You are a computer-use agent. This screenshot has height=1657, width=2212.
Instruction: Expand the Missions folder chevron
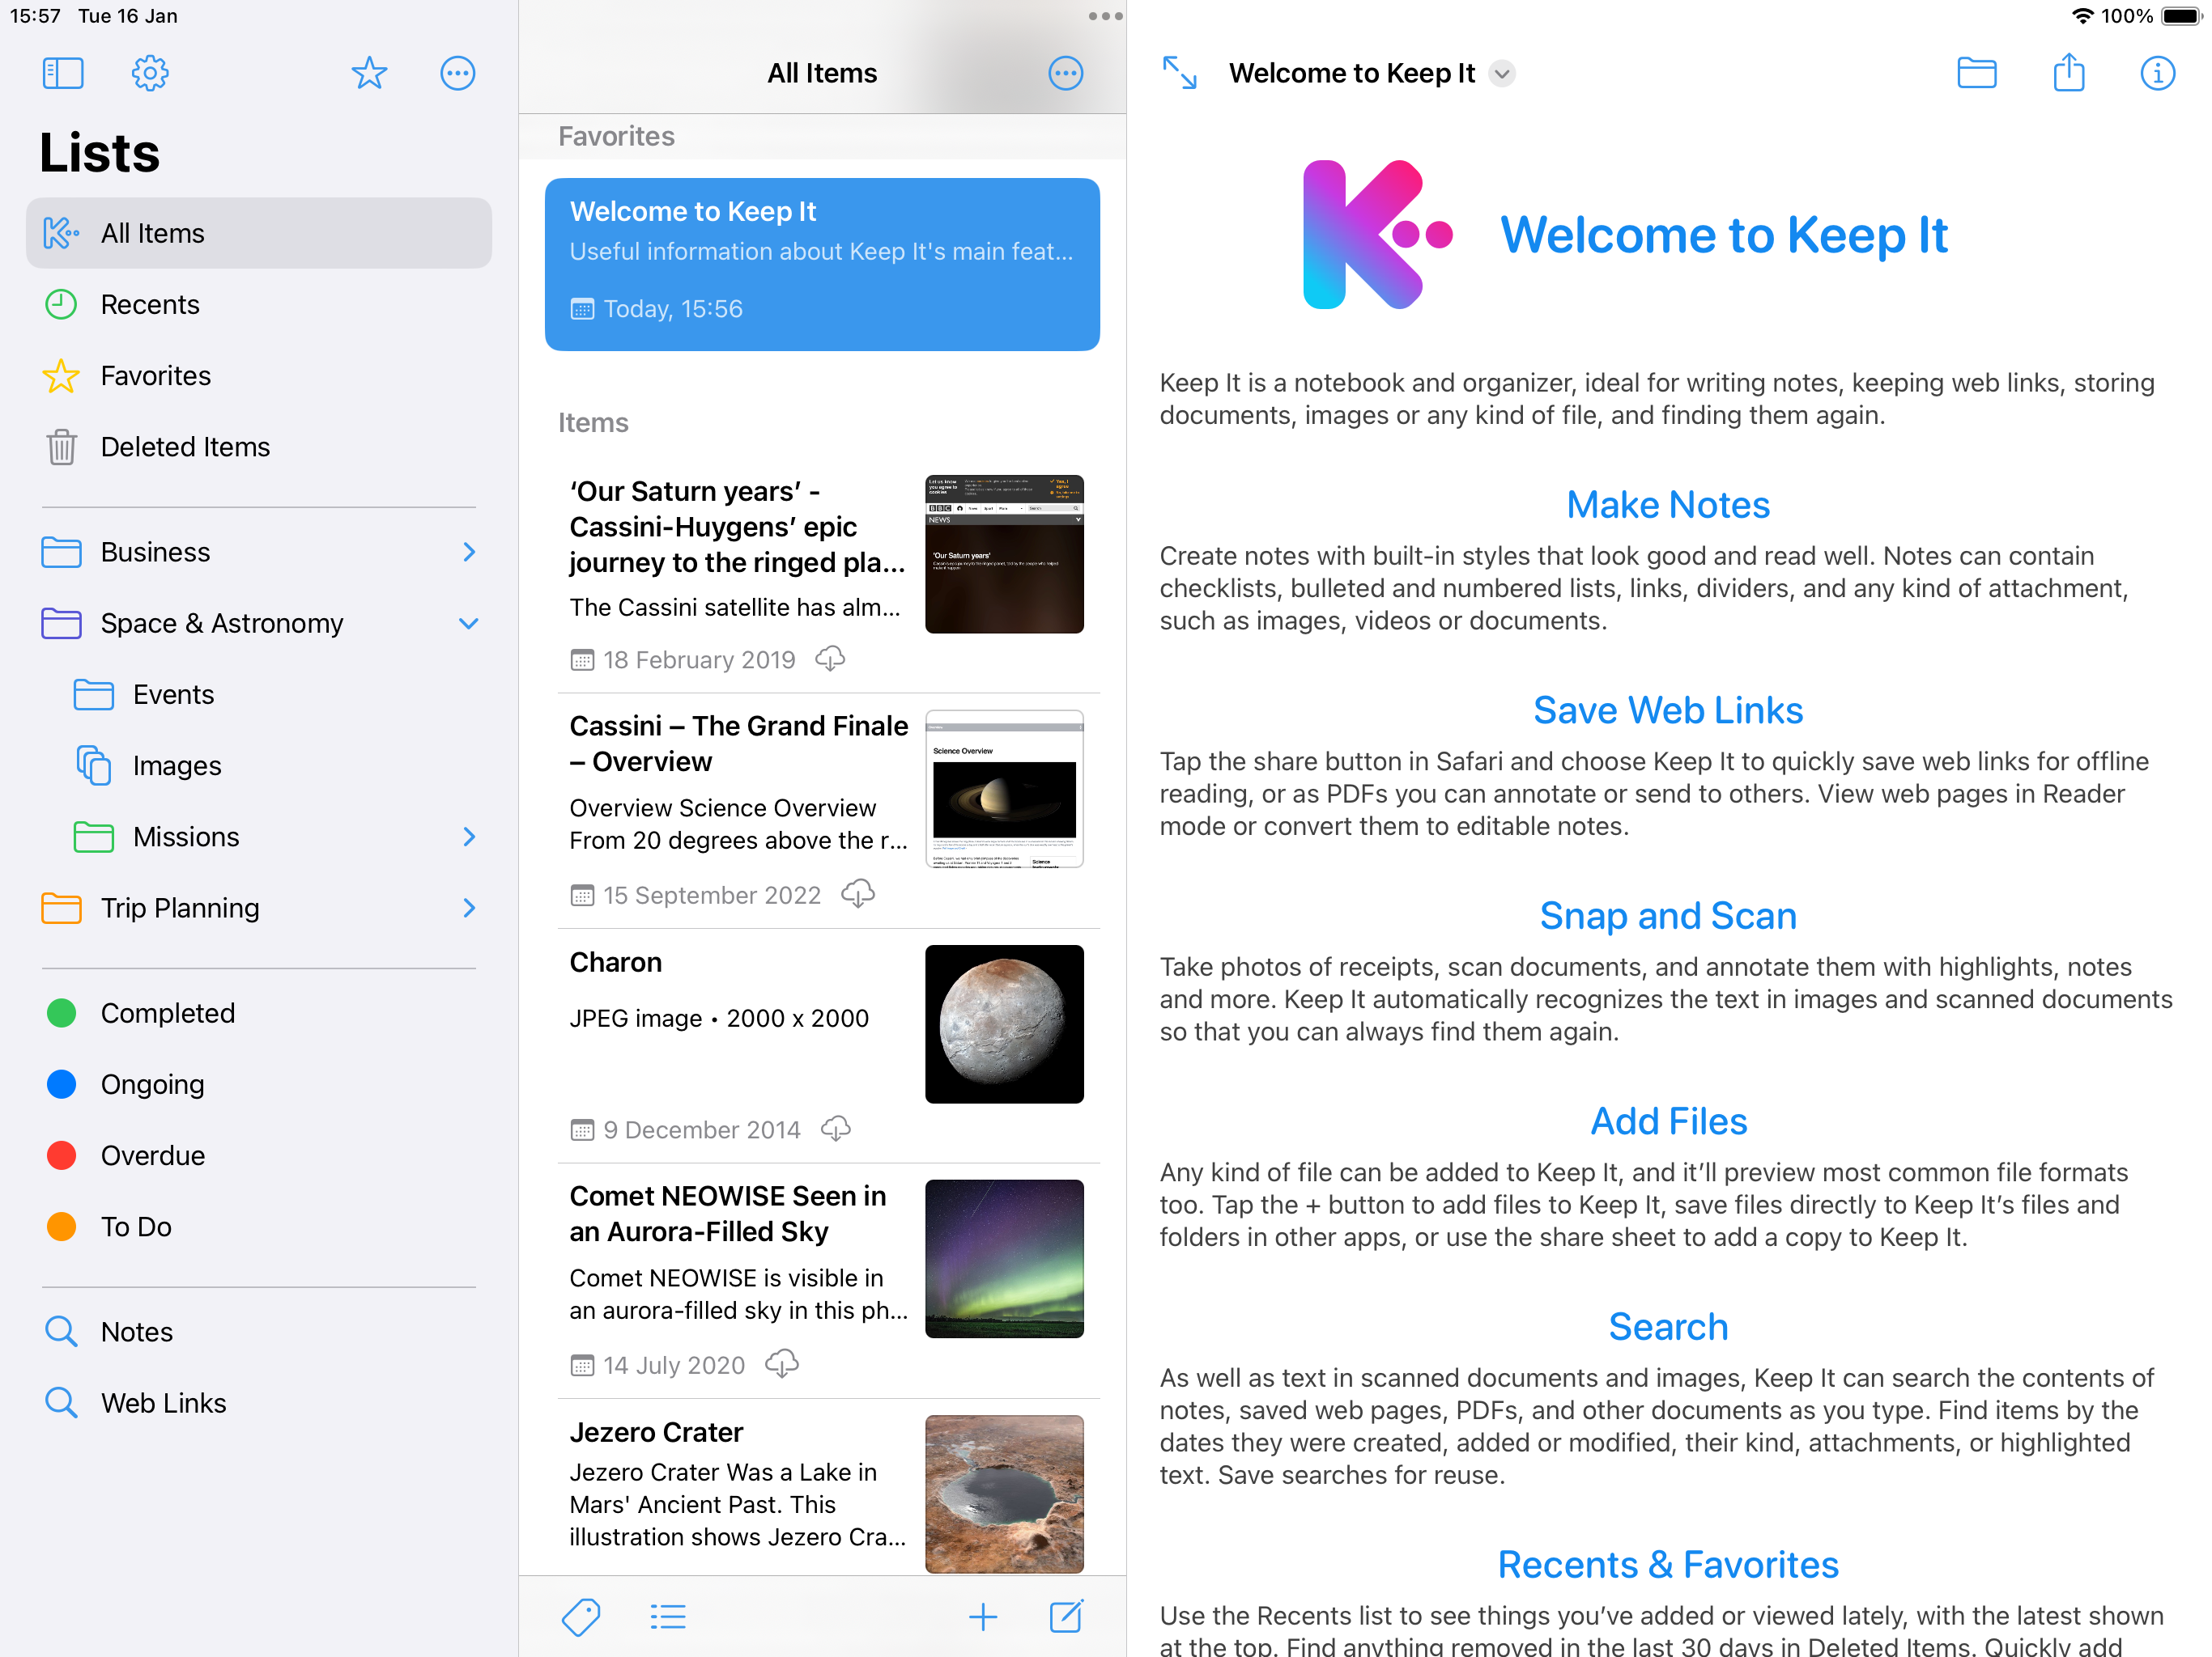coord(469,837)
